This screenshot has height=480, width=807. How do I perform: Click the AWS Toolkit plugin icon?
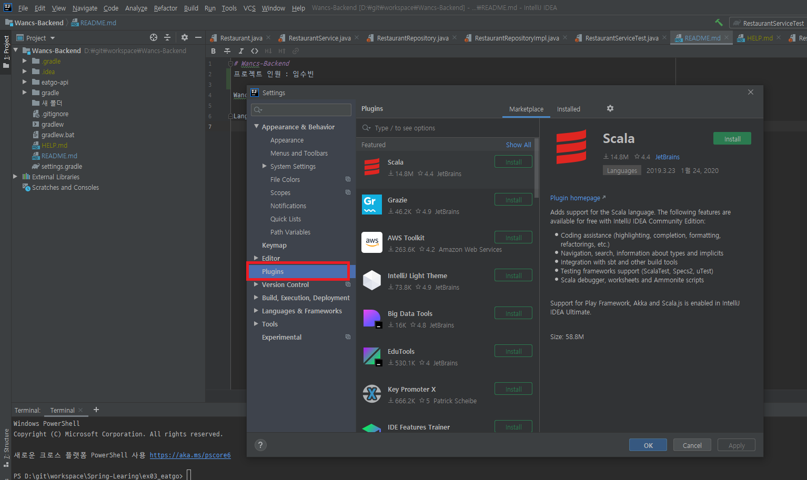[372, 242]
